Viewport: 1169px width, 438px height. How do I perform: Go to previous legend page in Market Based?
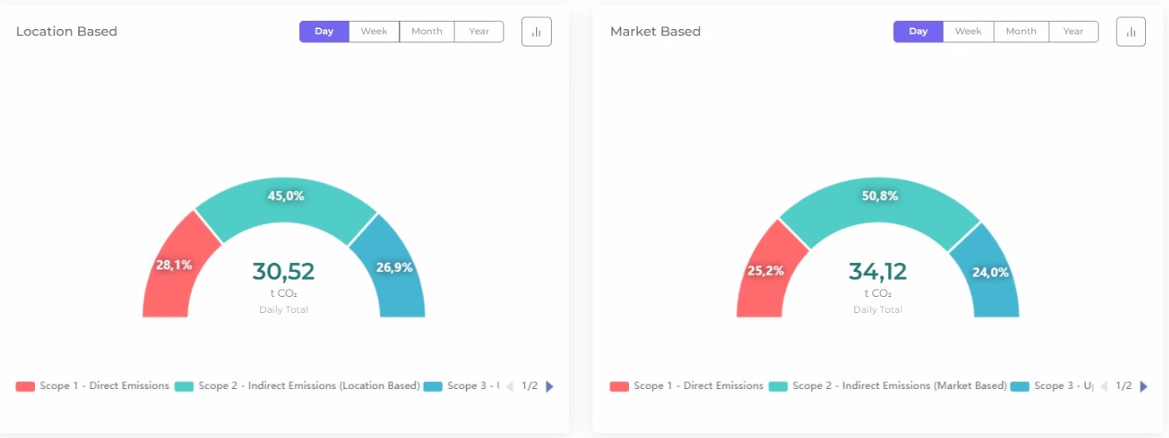[x=1103, y=387]
